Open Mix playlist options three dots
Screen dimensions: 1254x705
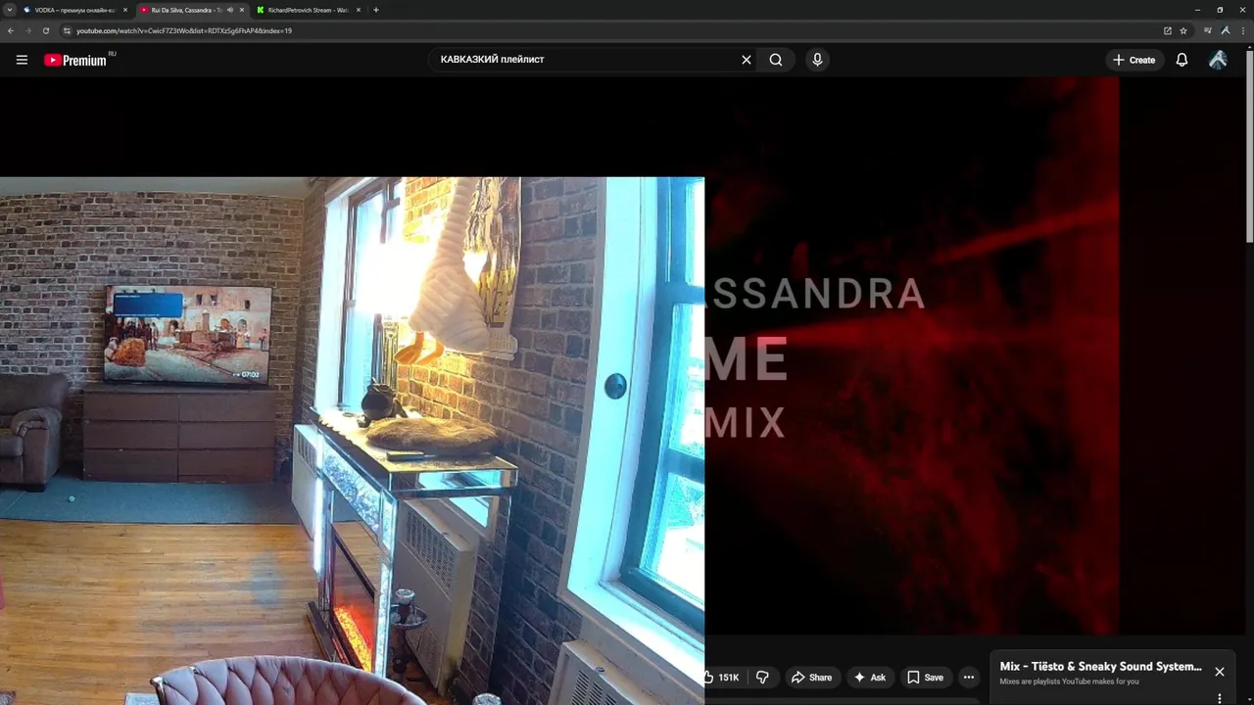tap(1220, 698)
